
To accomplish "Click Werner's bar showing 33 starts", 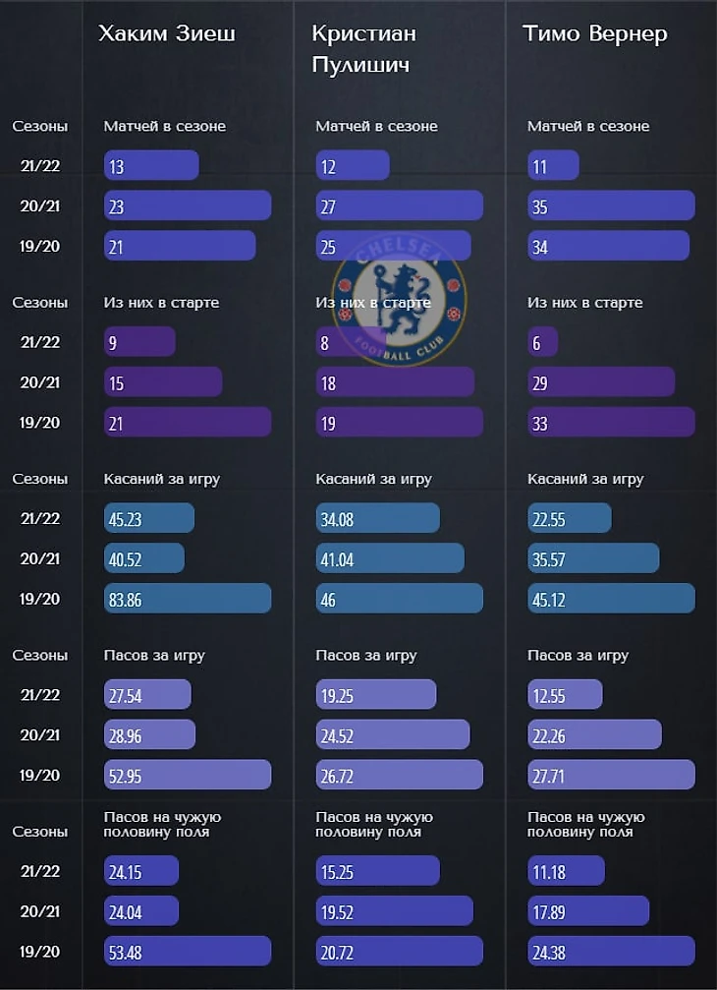I will coord(610,422).
